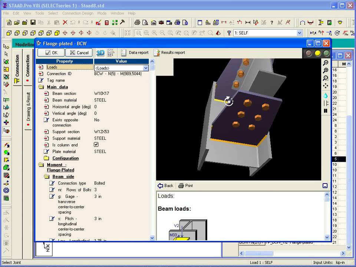This screenshot has height=267, width=356.
Task: Click the print preview magnifier icon
Action: coord(145,23)
